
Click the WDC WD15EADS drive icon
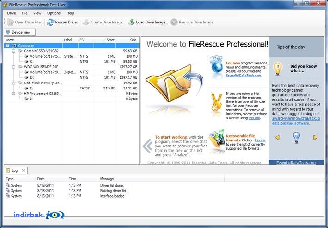[x=20, y=67]
